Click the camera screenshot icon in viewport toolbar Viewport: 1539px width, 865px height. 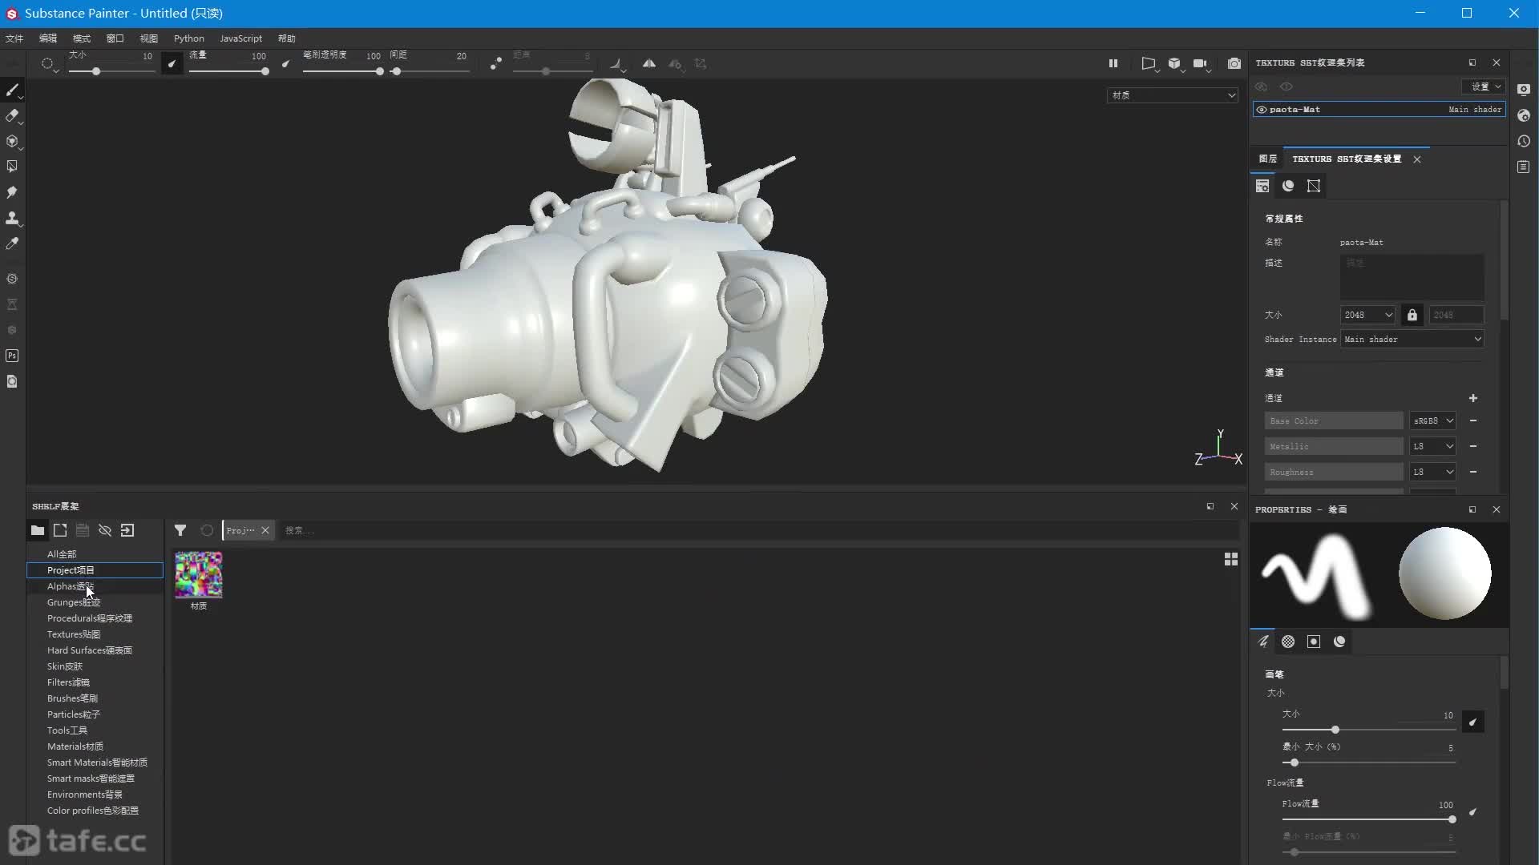pyautogui.click(x=1234, y=63)
